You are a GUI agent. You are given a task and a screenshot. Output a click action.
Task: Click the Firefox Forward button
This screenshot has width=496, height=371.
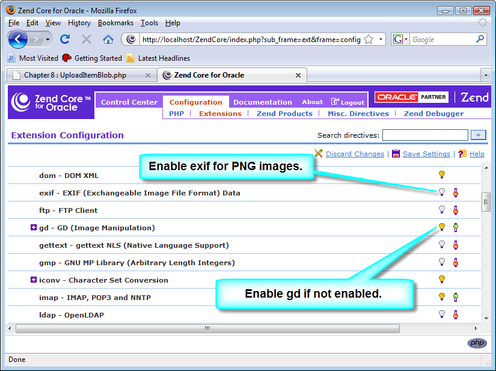click(35, 40)
